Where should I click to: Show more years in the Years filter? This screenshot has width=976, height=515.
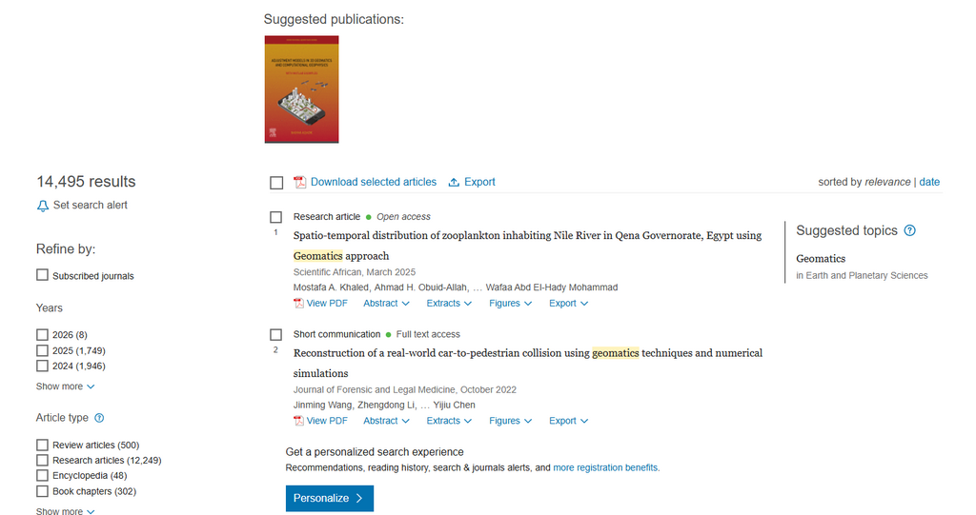pyautogui.click(x=66, y=386)
